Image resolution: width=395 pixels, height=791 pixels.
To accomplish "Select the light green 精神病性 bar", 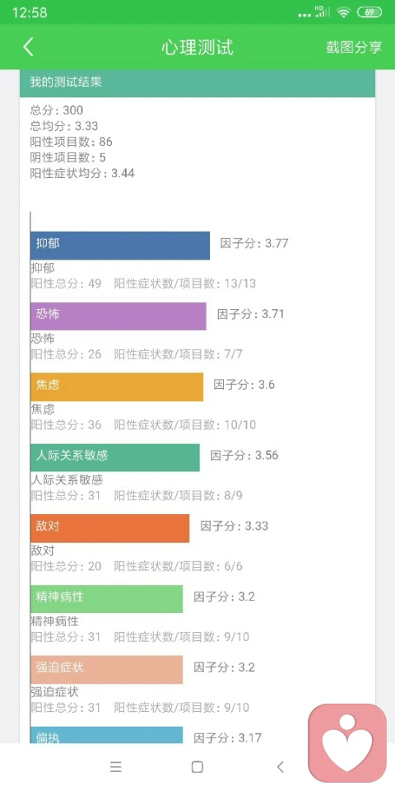I will point(106,599).
